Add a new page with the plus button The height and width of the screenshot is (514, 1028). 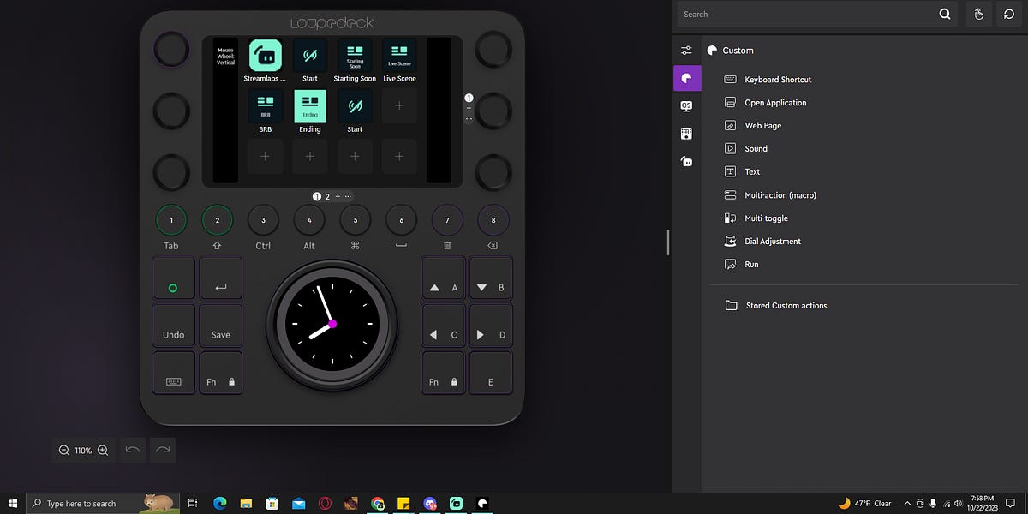336,196
